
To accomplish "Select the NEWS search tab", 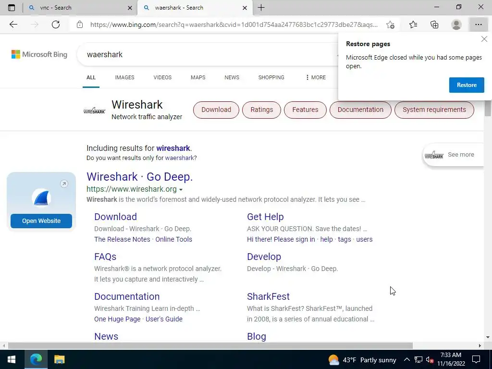I will pos(232,77).
